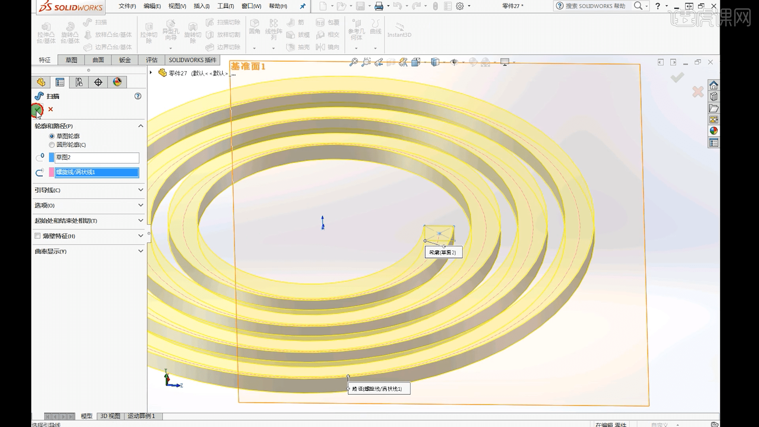Switch to the 钣金 ribbon tab
The image size is (759, 427).
pyautogui.click(x=125, y=60)
